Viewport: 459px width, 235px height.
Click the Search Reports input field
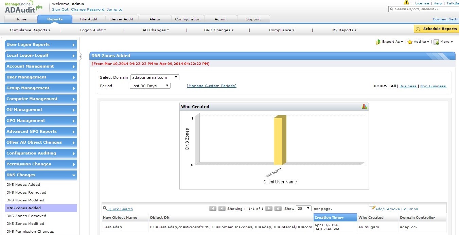click(425, 9)
